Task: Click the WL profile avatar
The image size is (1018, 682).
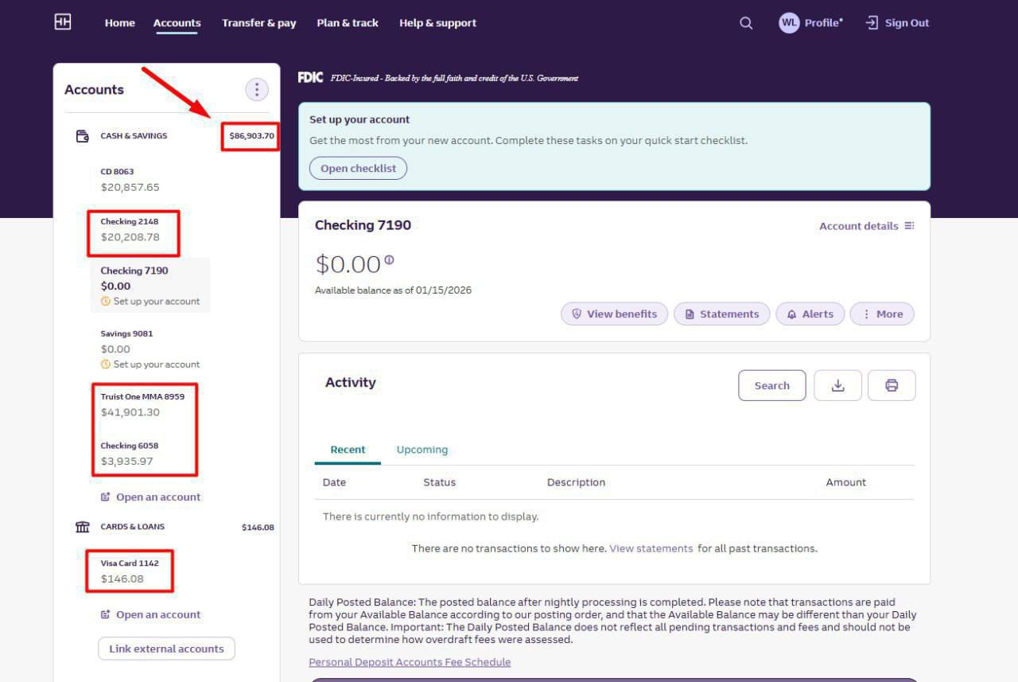Action: [x=788, y=23]
